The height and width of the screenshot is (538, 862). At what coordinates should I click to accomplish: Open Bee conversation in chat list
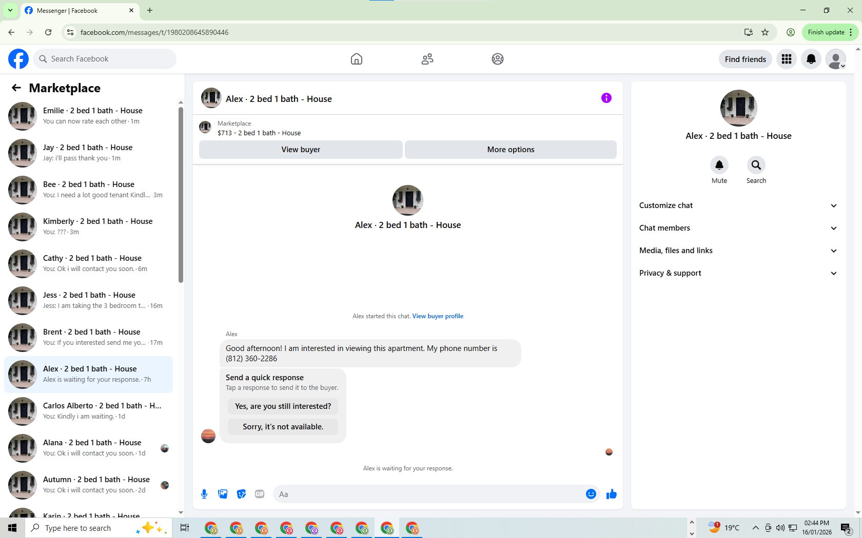(89, 190)
